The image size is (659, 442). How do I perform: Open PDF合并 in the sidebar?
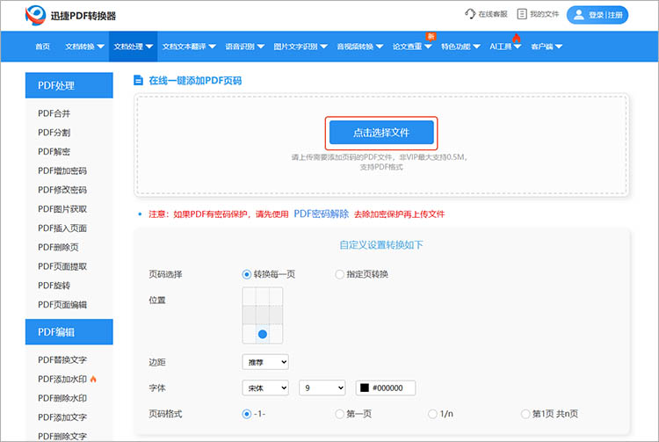point(54,113)
